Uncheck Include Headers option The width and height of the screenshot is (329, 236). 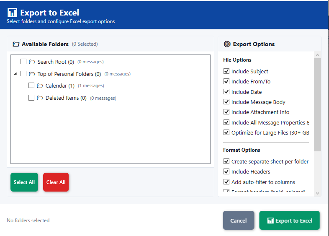pos(226,171)
